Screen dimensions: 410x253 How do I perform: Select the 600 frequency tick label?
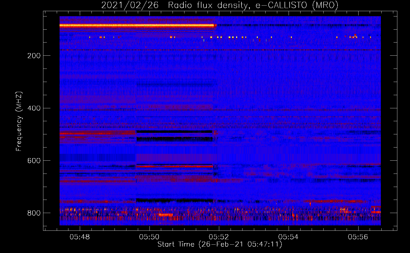[x=34, y=161]
